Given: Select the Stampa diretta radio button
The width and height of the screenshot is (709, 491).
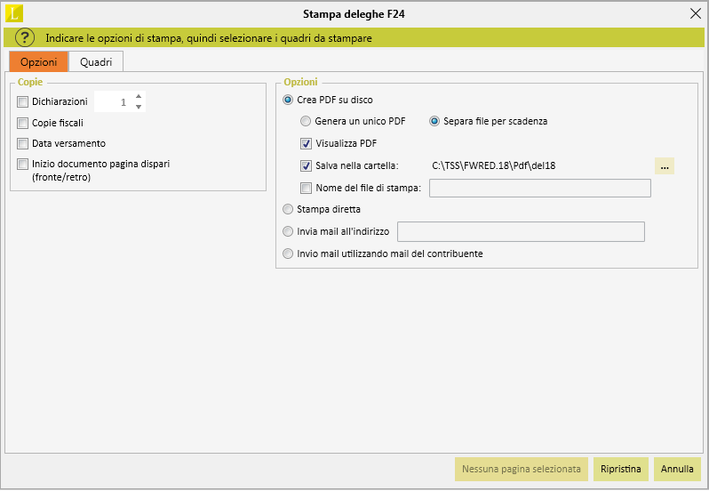Looking at the screenshot, I should click(x=288, y=209).
